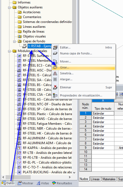Choose Girar... from the context menu
Image resolution: width=123 pixels, height=187 pixels.
[84, 67]
